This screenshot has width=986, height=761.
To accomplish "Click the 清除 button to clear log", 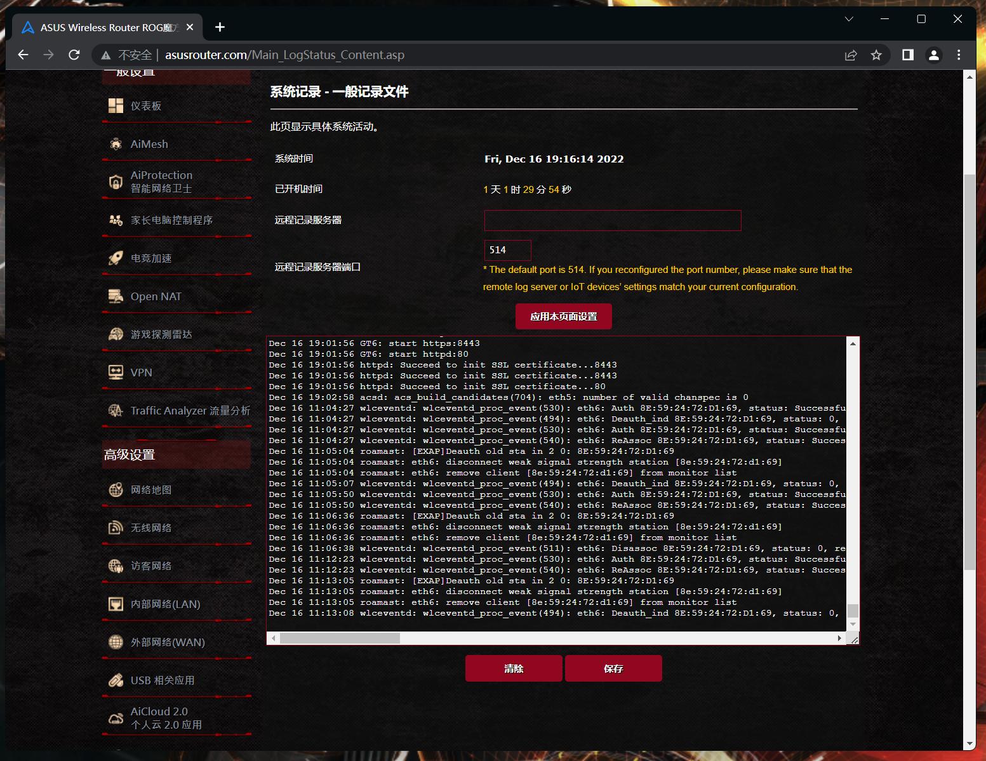I will coord(514,668).
